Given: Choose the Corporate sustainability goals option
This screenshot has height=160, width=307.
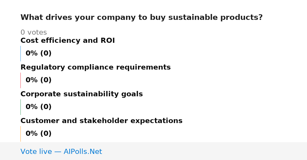Looking at the screenshot, I should click(82, 94).
